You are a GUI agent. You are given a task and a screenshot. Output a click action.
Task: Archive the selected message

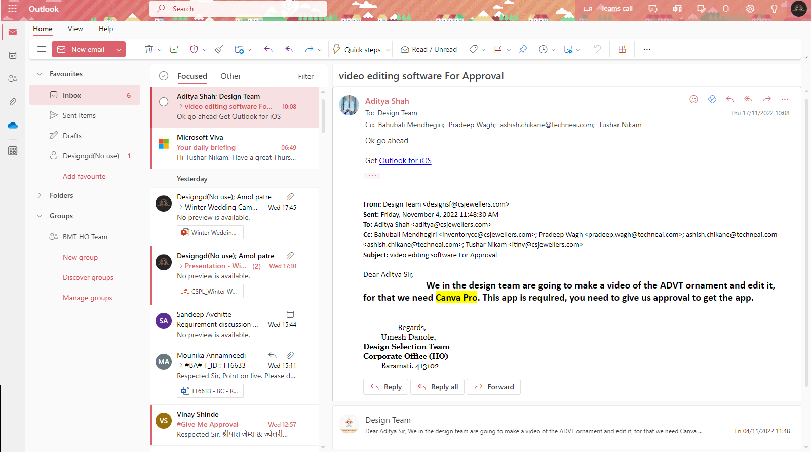(174, 49)
